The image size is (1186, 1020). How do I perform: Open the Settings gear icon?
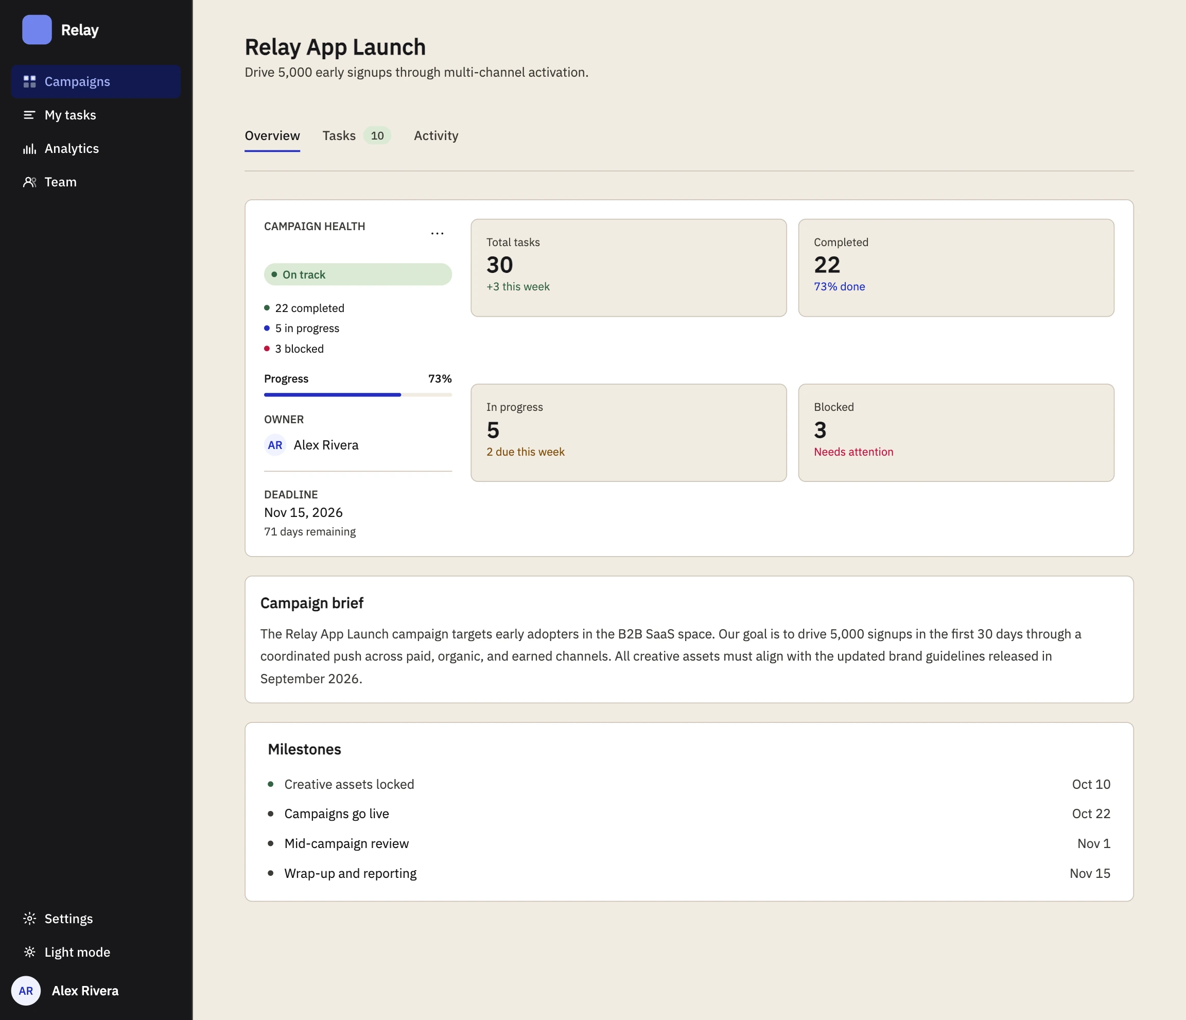[30, 919]
